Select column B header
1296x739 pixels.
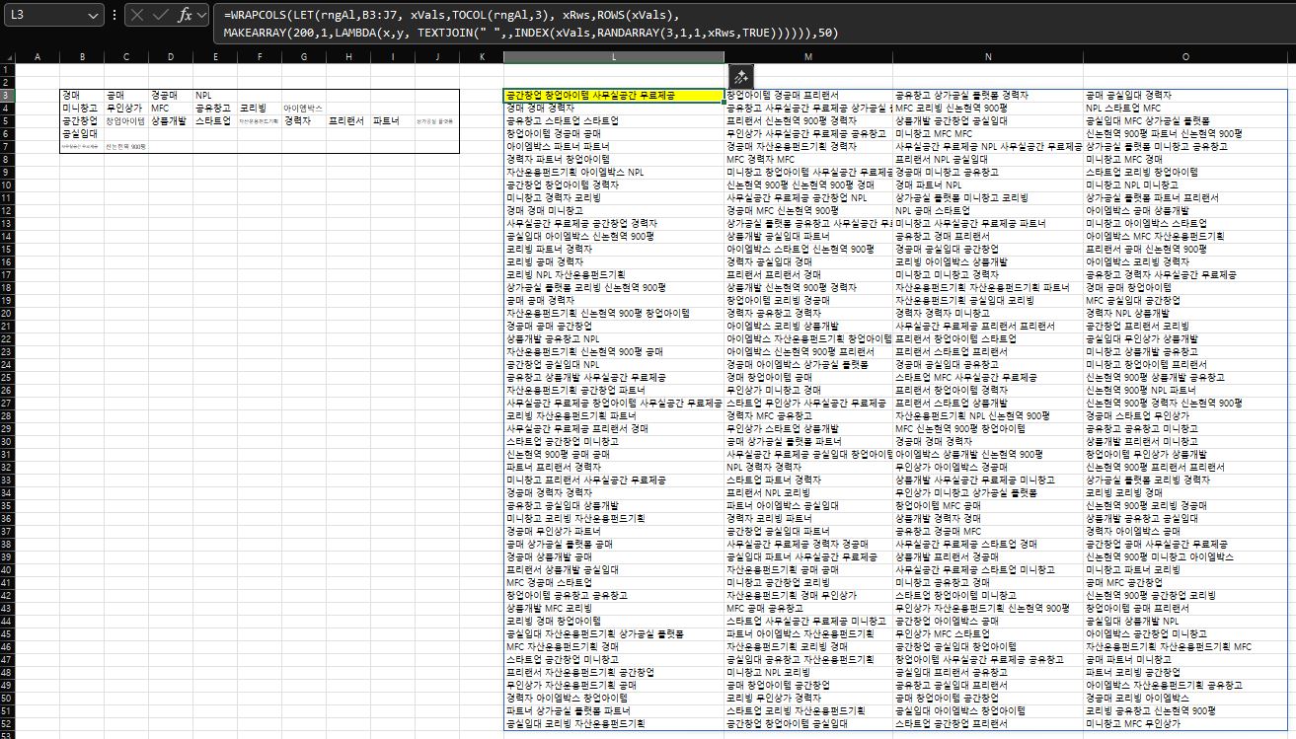click(x=81, y=57)
